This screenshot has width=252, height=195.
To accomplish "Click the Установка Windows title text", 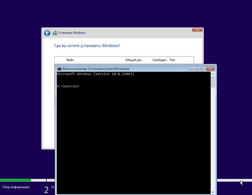I will (x=72, y=33).
